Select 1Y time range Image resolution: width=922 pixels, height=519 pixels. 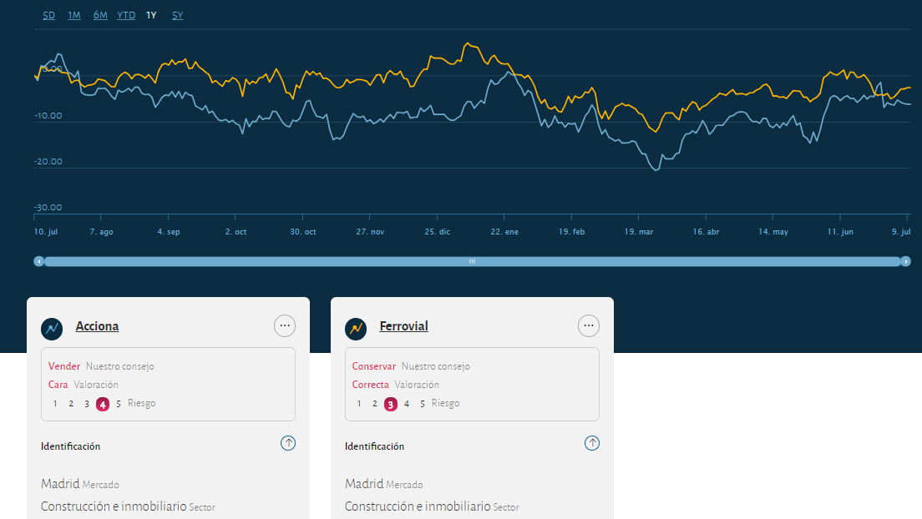[x=151, y=15]
